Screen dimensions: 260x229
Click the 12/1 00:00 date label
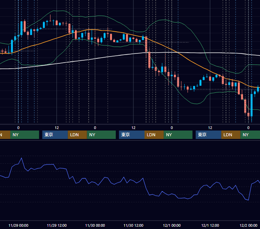pyautogui.click(x=172, y=225)
